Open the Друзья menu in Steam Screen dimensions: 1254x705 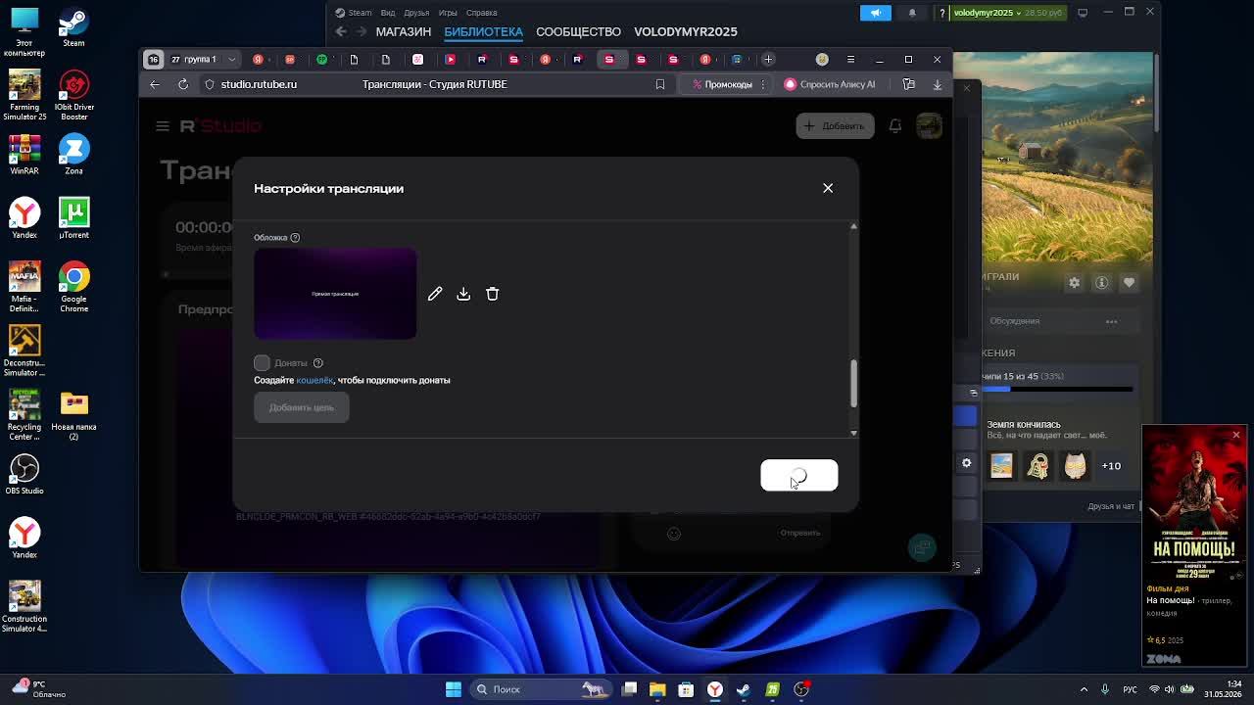coord(416,13)
